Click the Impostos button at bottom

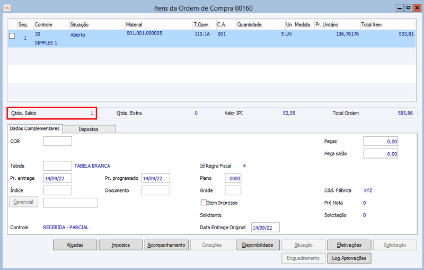pos(121,245)
